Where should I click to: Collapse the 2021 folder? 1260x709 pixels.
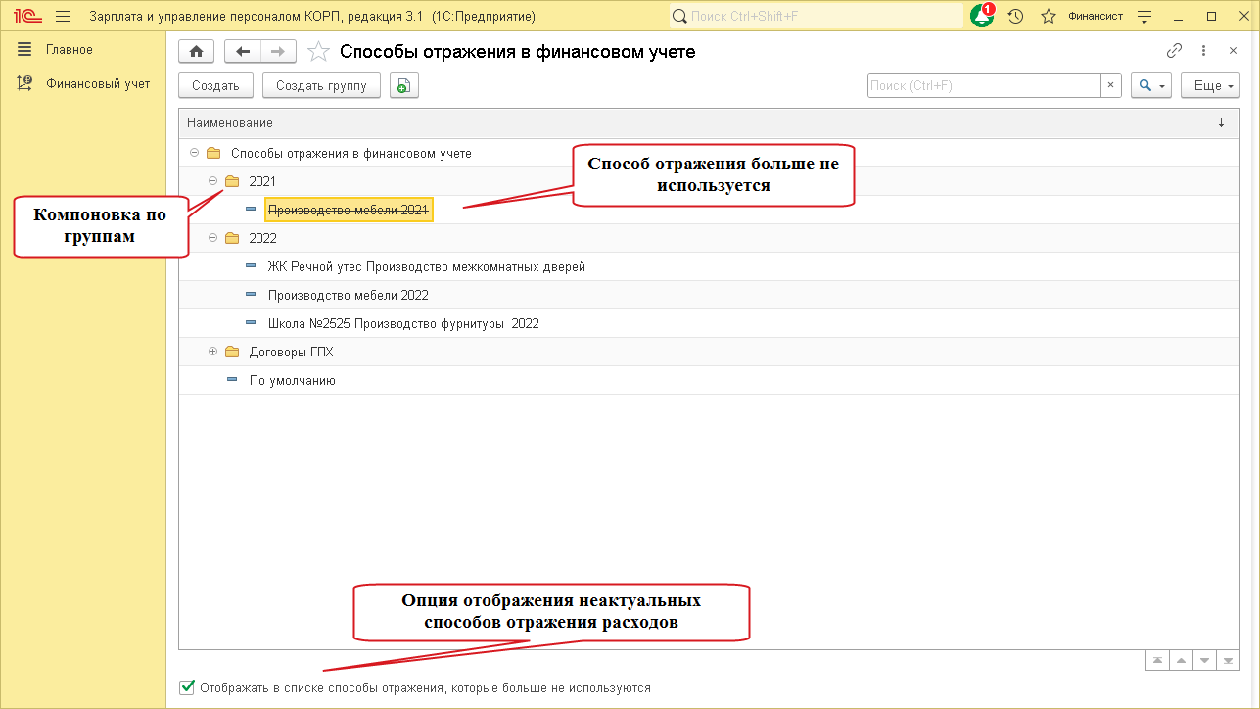[213, 181]
